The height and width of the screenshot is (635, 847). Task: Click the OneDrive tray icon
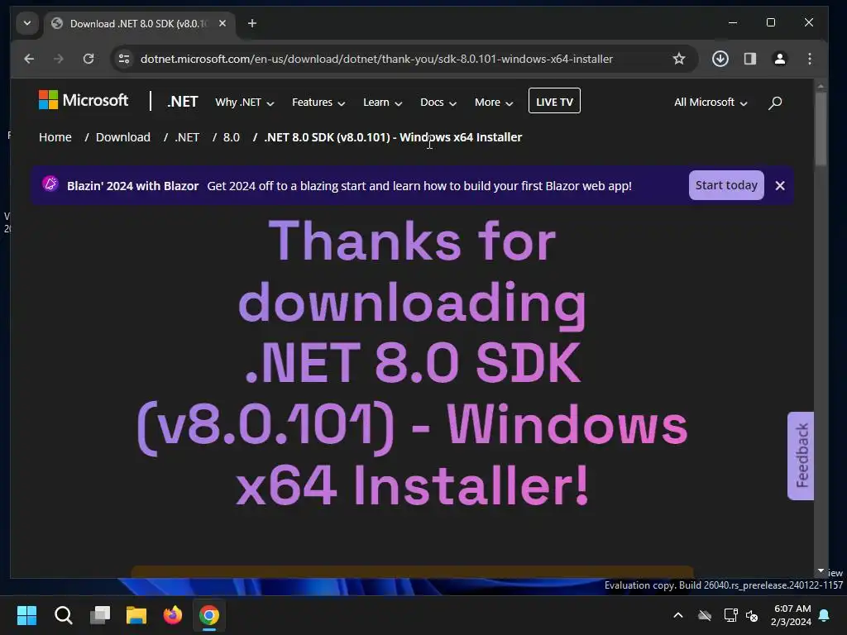tap(704, 615)
